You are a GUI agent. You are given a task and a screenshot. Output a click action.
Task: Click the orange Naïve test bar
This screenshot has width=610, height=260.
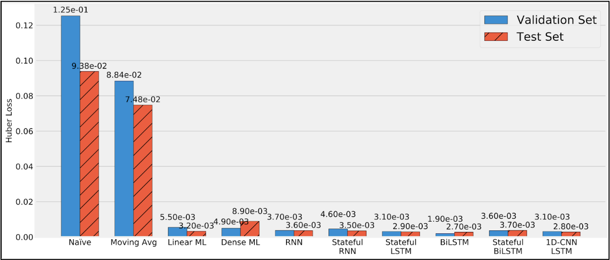coord(90,154)
